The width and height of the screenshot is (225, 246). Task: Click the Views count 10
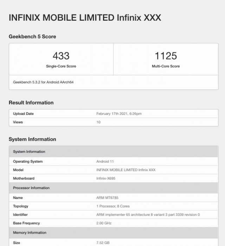coord(98,122)
